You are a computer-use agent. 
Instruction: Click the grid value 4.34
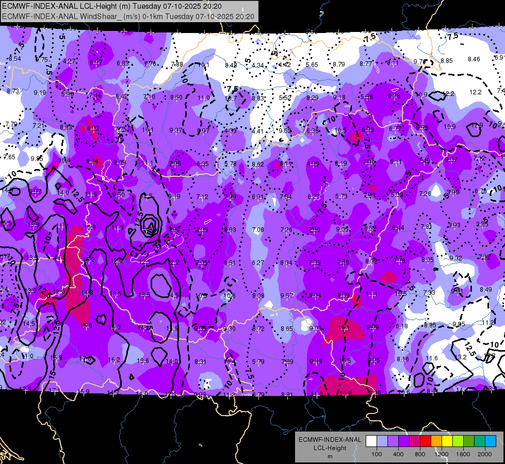(257, 65)
